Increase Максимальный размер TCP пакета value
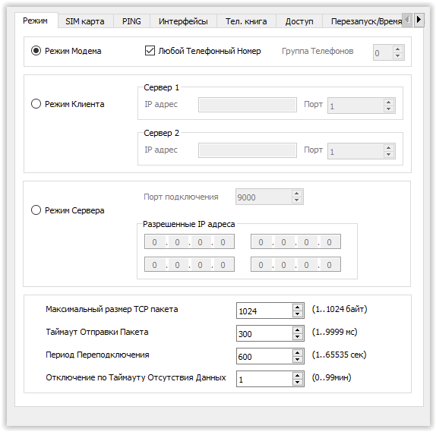Image resolution: width=436 pixels, height=432 pixels. point(297,307)
